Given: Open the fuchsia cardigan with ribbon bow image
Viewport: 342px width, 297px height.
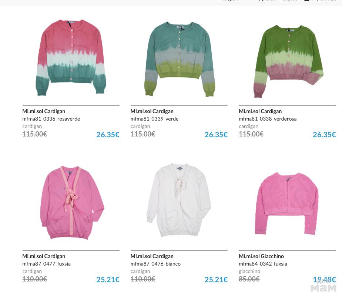Looking at the screenshot, I should (72, 203).
